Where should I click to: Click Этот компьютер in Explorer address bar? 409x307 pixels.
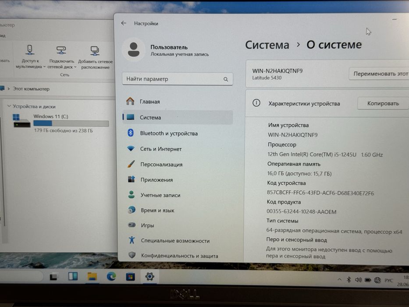(31, 89)
